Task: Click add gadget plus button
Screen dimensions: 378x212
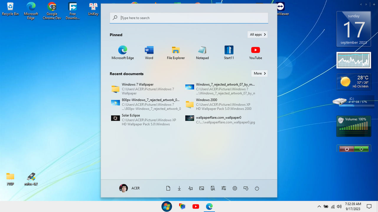Action: [374, 4]
